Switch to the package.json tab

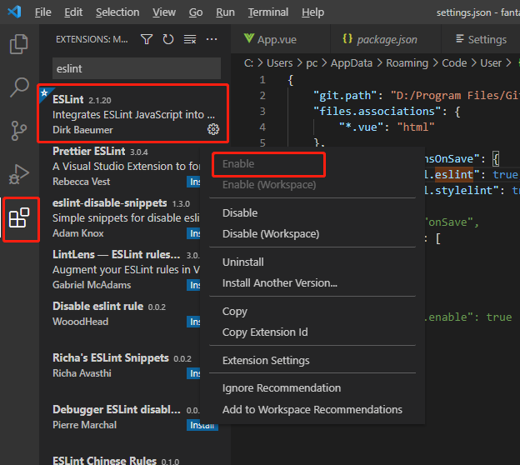(x=386, y=39)
